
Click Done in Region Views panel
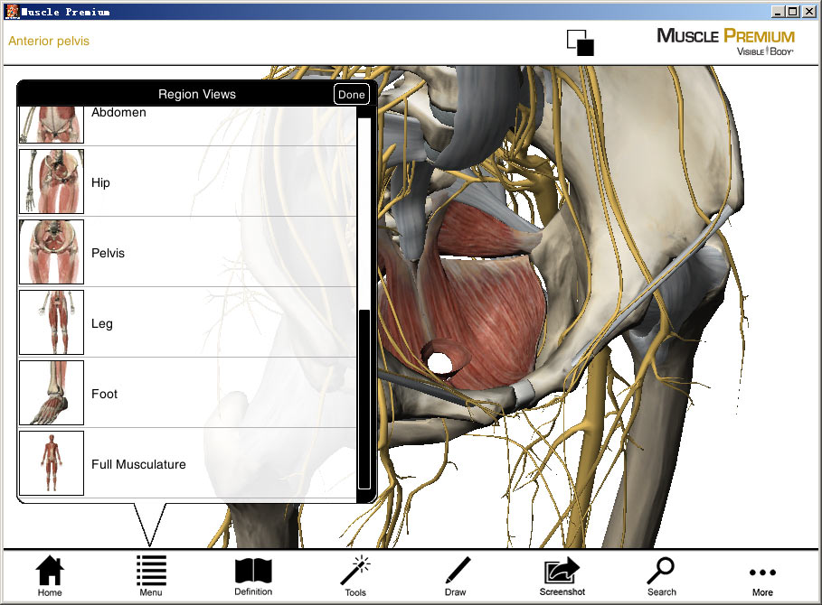click(x=351, y=94)
